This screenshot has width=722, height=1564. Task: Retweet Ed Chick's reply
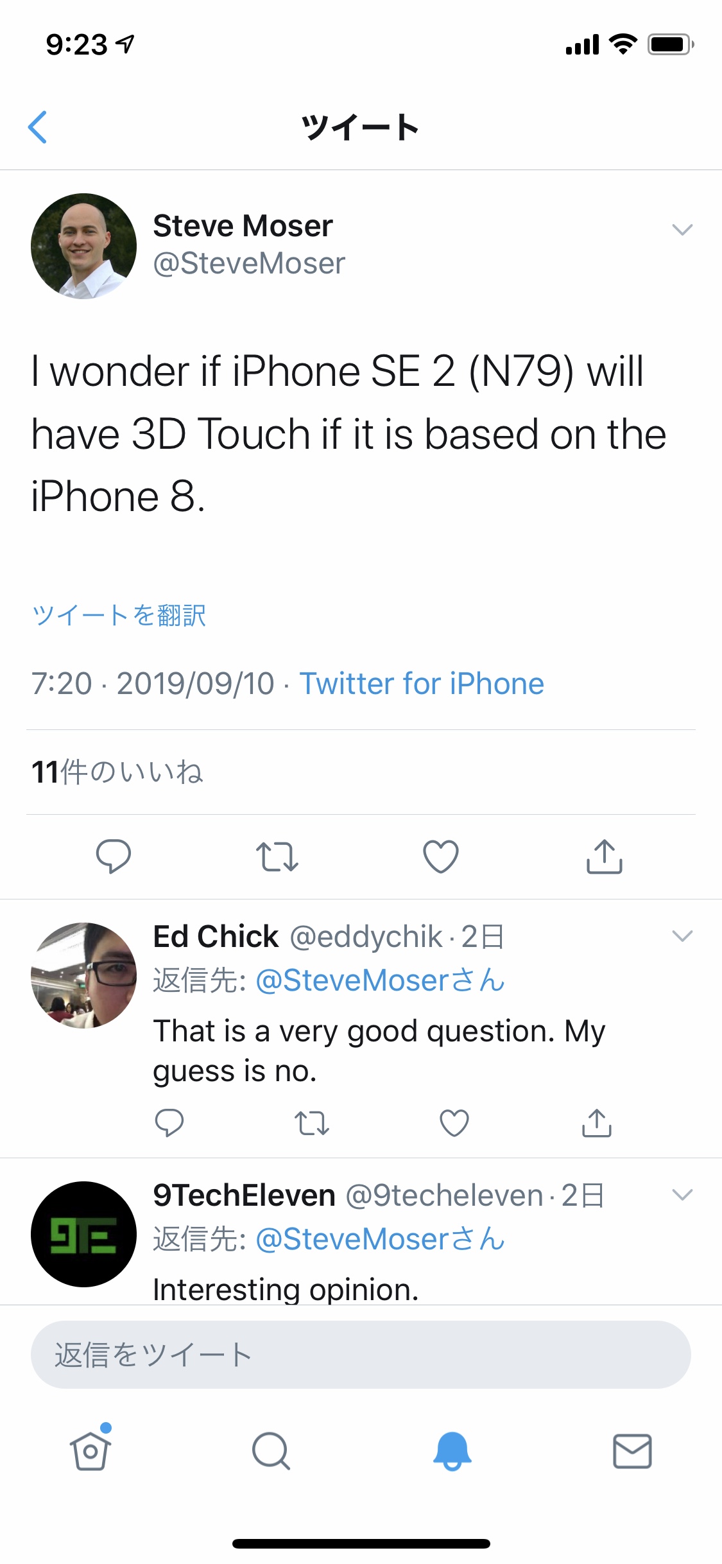tap(312, 1123)
